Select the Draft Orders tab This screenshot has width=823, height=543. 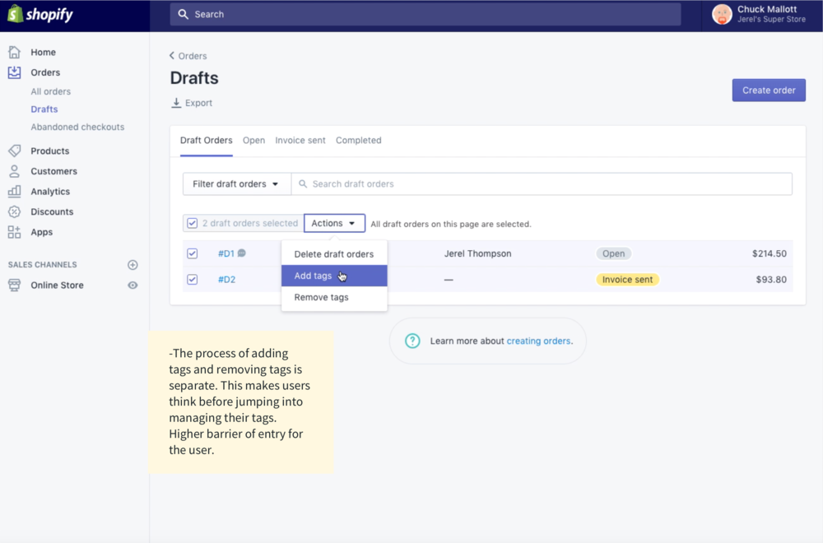207,140
